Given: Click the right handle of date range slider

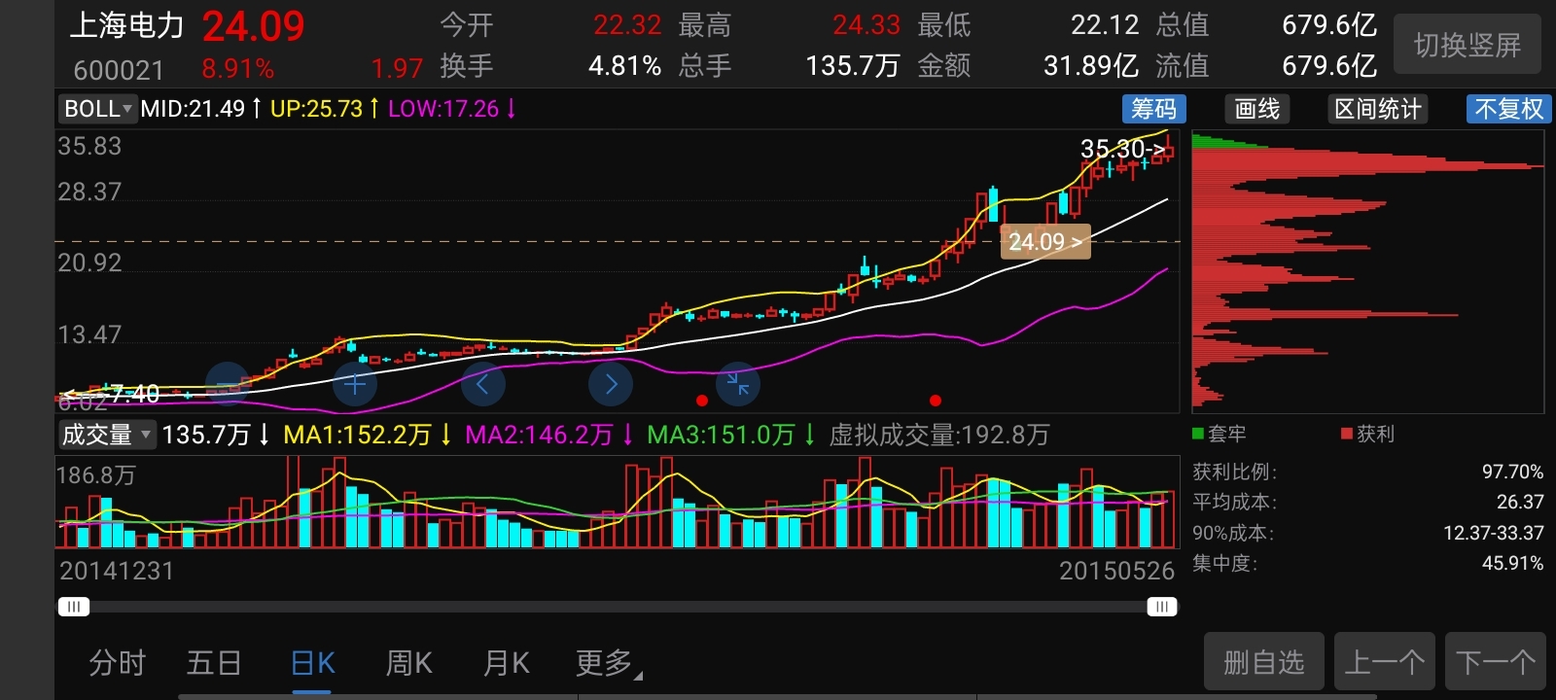Looking at the screenshot, I should [x=1161, y=608].
